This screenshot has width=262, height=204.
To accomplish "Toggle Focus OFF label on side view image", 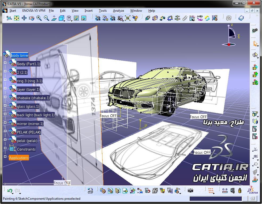I will pyautogui.click(x=108, y=116).
